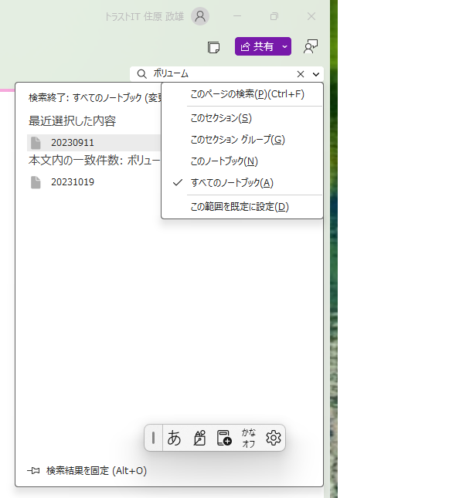
Task: Click page icon beside 20231019
Action: tap(36, 182)
